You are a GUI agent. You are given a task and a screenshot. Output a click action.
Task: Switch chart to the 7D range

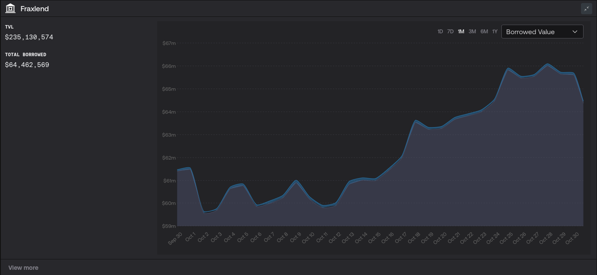tap(450, 32)
